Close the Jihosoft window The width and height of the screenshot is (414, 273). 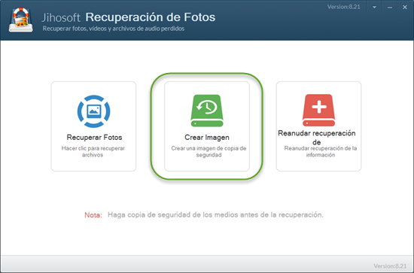(x=405, y=8)
